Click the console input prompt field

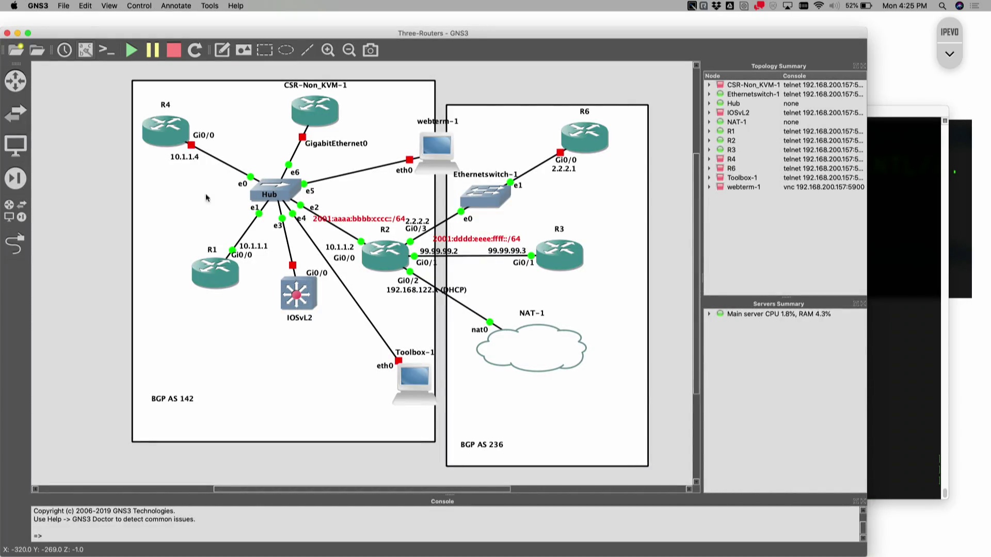444,536
